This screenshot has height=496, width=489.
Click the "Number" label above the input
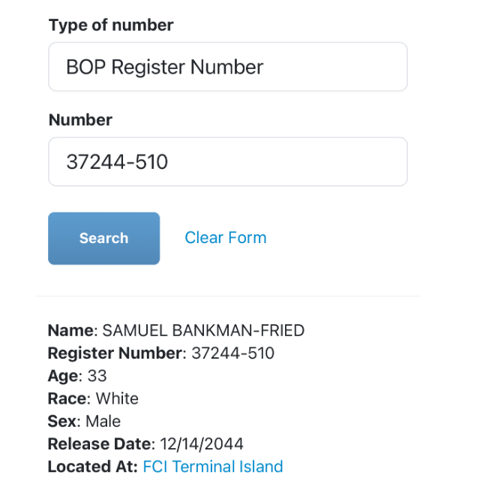80,120
